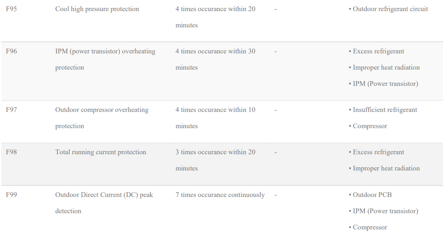The width and height of the screenshot is (443, 235).
Task: Select 'IPM (power transistor) overheating' description
Action: 105,52
